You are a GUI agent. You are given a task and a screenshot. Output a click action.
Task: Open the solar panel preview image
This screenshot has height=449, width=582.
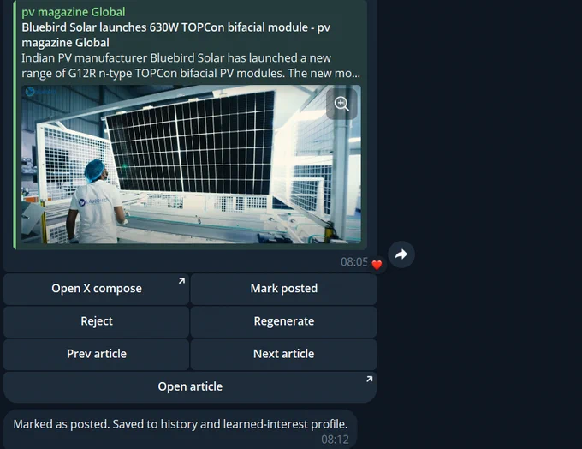(x=191, y=165)
